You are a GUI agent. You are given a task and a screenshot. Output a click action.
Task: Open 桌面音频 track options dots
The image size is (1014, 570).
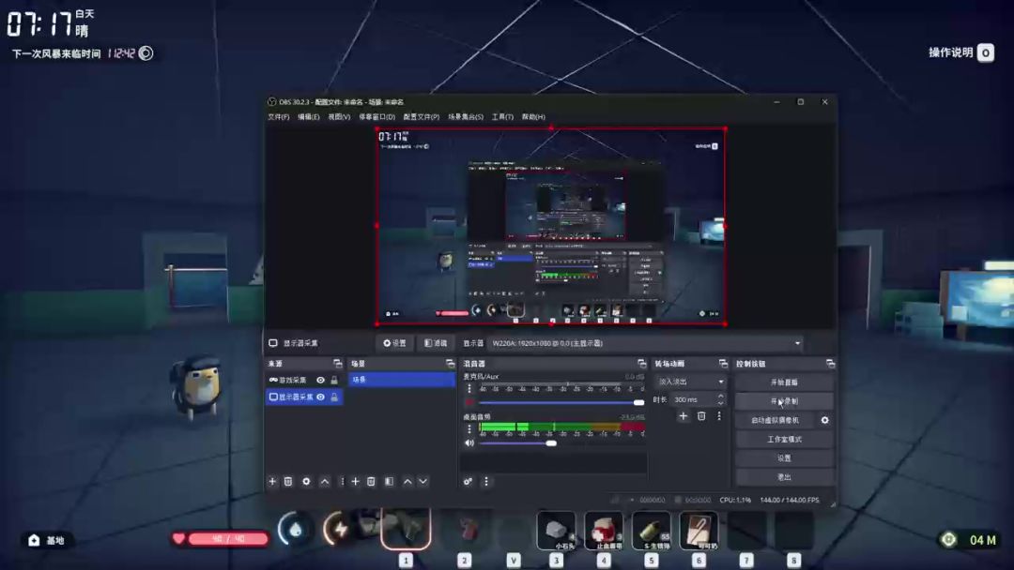pos(469,429)
